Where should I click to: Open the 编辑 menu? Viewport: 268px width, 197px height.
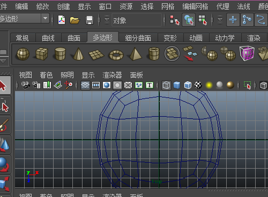pyautogui.click(x=21, y=6)
